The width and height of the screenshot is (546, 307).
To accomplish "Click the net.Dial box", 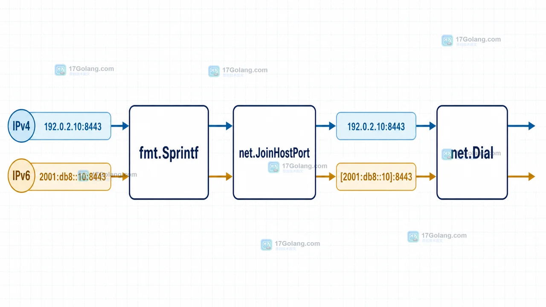I will [472, 152].
